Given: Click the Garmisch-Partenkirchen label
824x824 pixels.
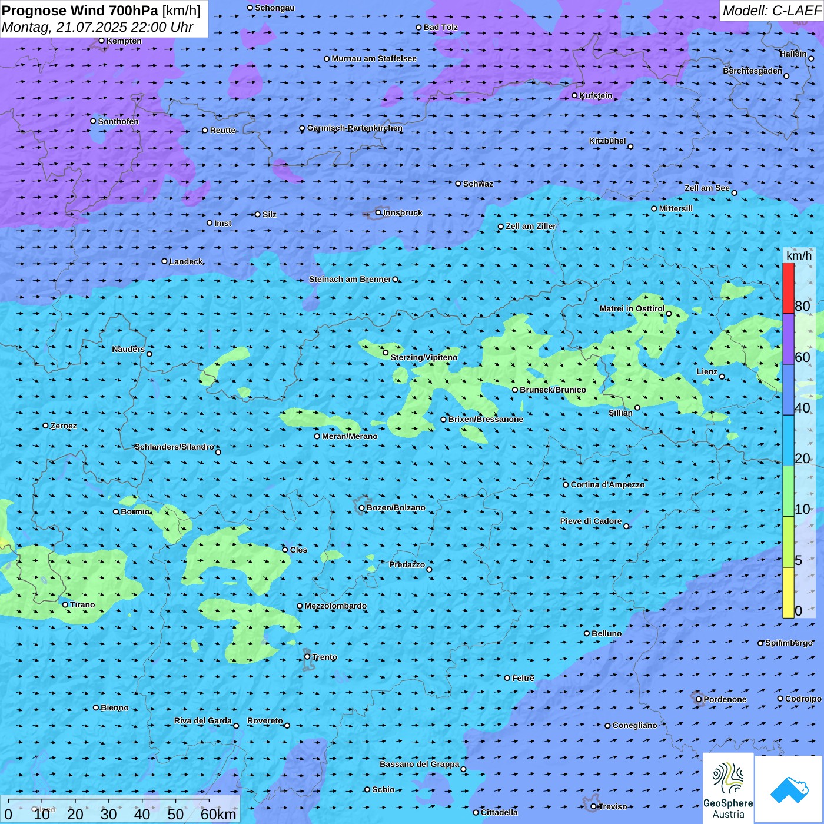Looking at the screenshot, I should (x=355, y=128).
